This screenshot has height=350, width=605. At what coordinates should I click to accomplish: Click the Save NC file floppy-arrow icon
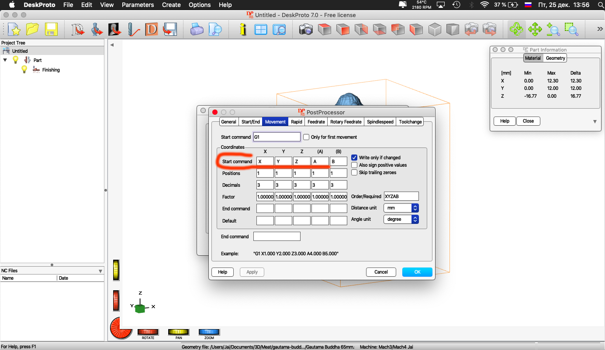click(169, 30)
